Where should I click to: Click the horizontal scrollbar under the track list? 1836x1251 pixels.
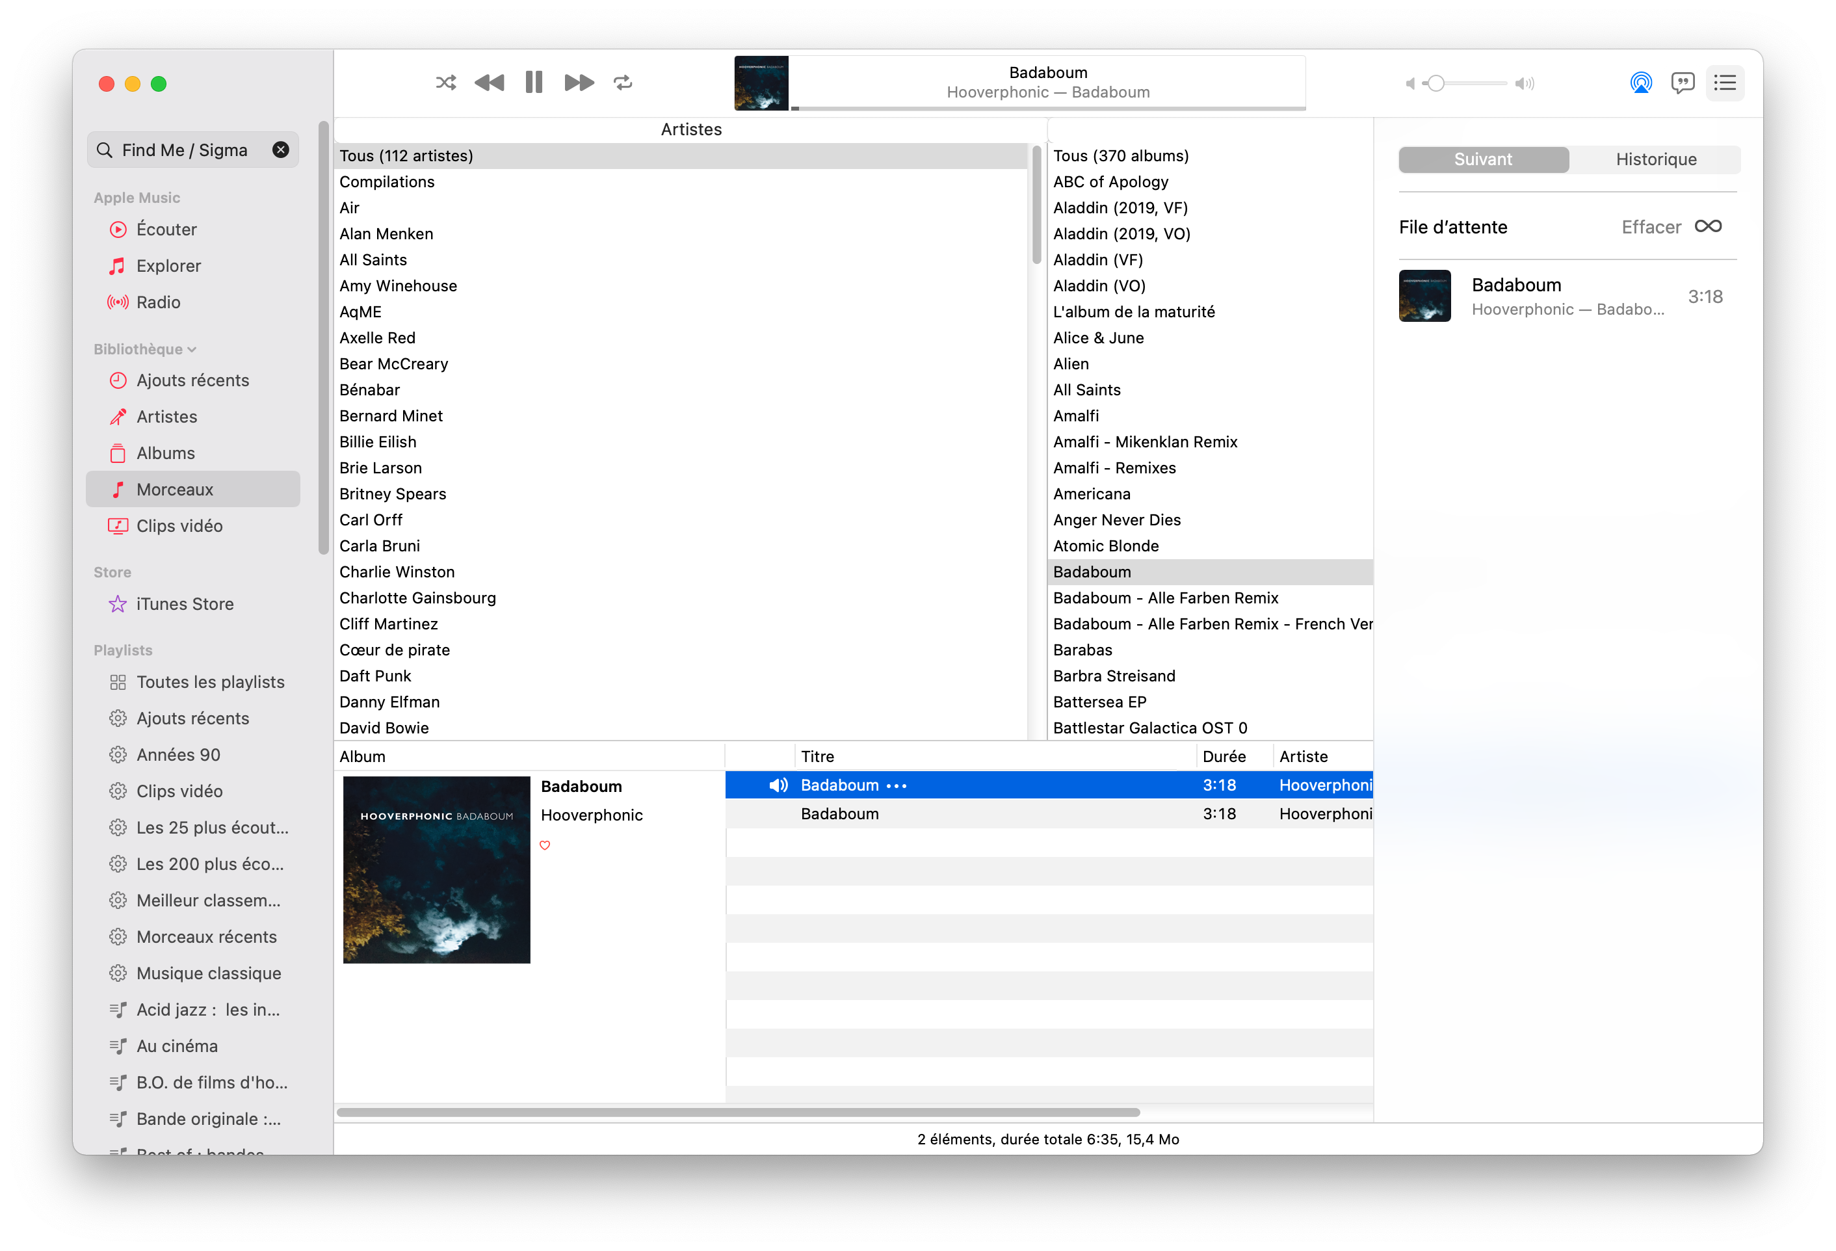click(x=738, y=1112)
